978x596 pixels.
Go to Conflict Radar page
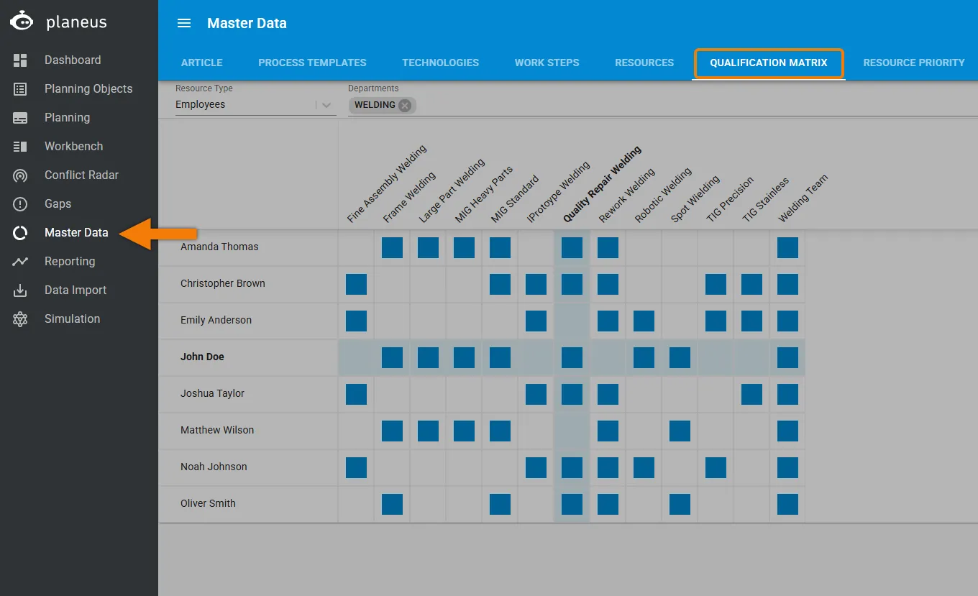coord(81,175)
